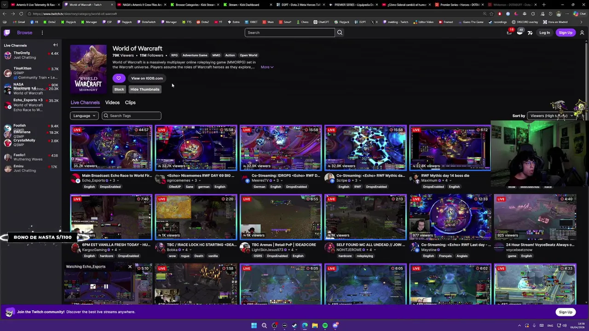589x331 pixels.
Task: Click the DotaWatch bookmark
Action: (146, 22)
